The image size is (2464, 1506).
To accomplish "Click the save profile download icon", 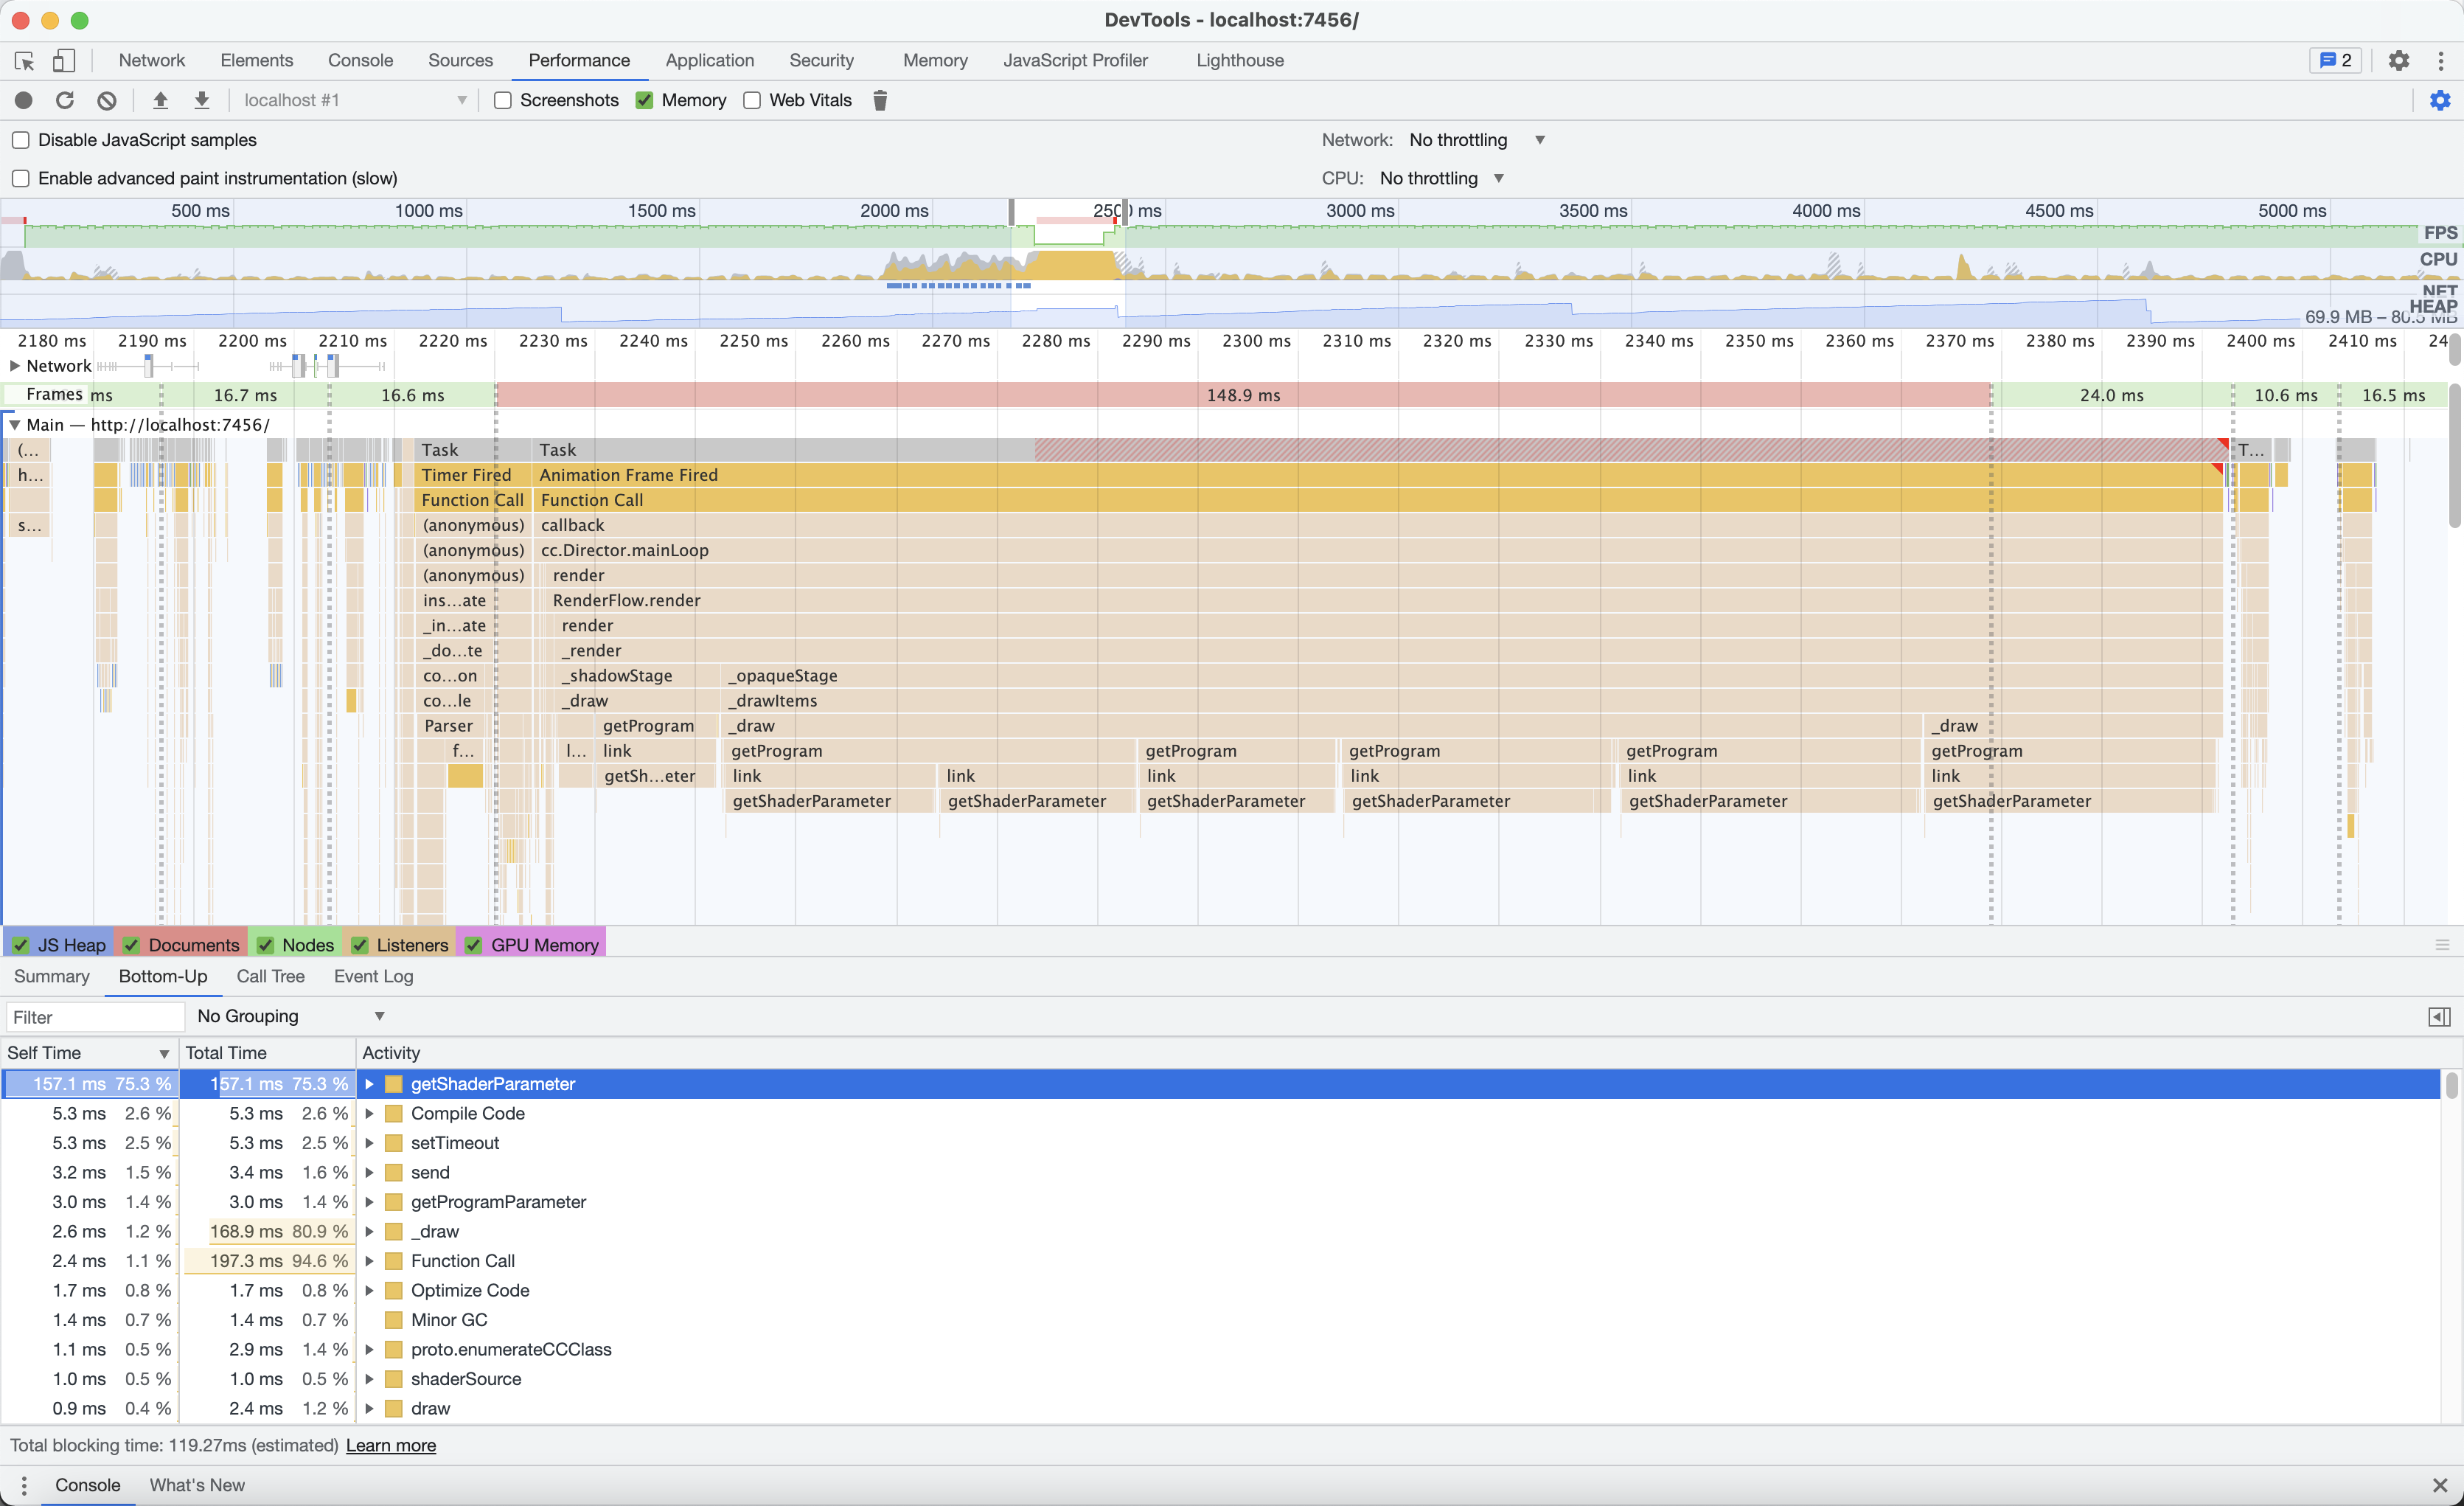I will (x=202, y=100).
